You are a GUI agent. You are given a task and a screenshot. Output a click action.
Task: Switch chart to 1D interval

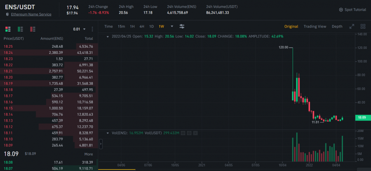coord(151,26)
